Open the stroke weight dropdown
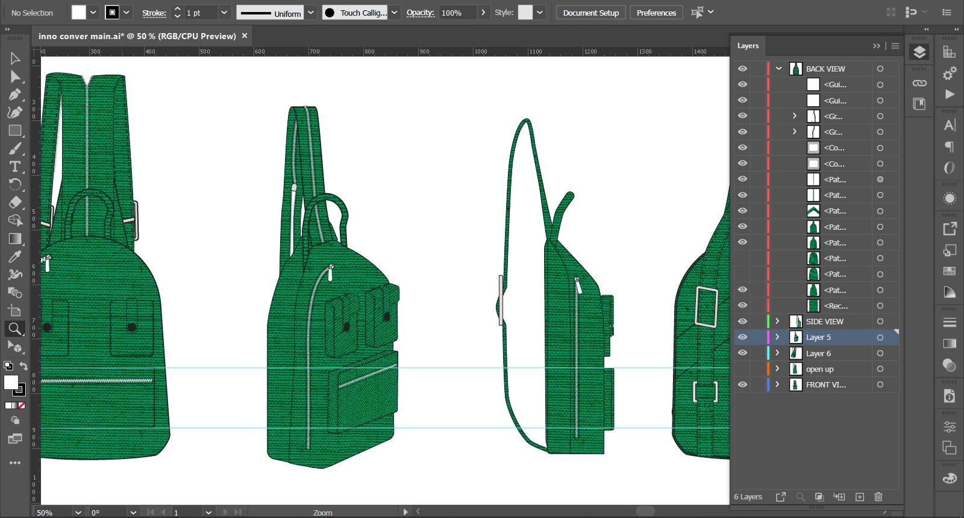This screenshot has height=518, width=964. tap(224, 13)
